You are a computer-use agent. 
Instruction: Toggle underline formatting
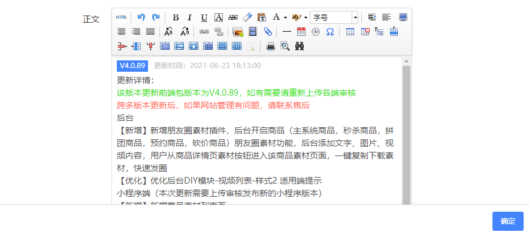click(204, 17)
